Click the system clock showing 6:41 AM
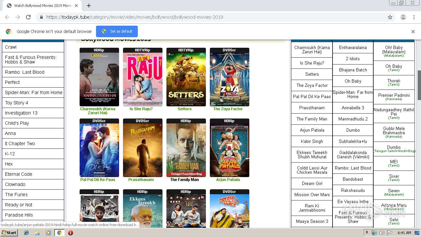The height and width of the screenshot is (237, 421). (x=404, y=233)
